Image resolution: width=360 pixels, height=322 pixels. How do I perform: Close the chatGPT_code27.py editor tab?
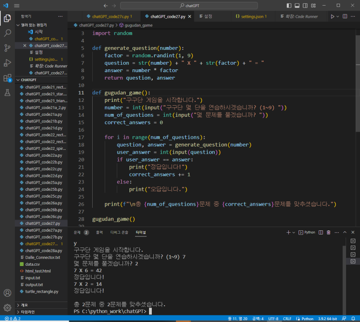190,16
